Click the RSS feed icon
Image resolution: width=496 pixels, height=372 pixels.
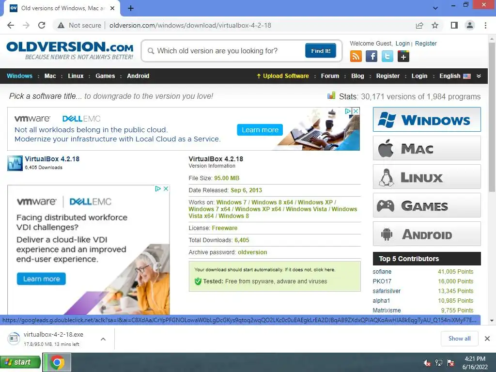coord(356,56)
